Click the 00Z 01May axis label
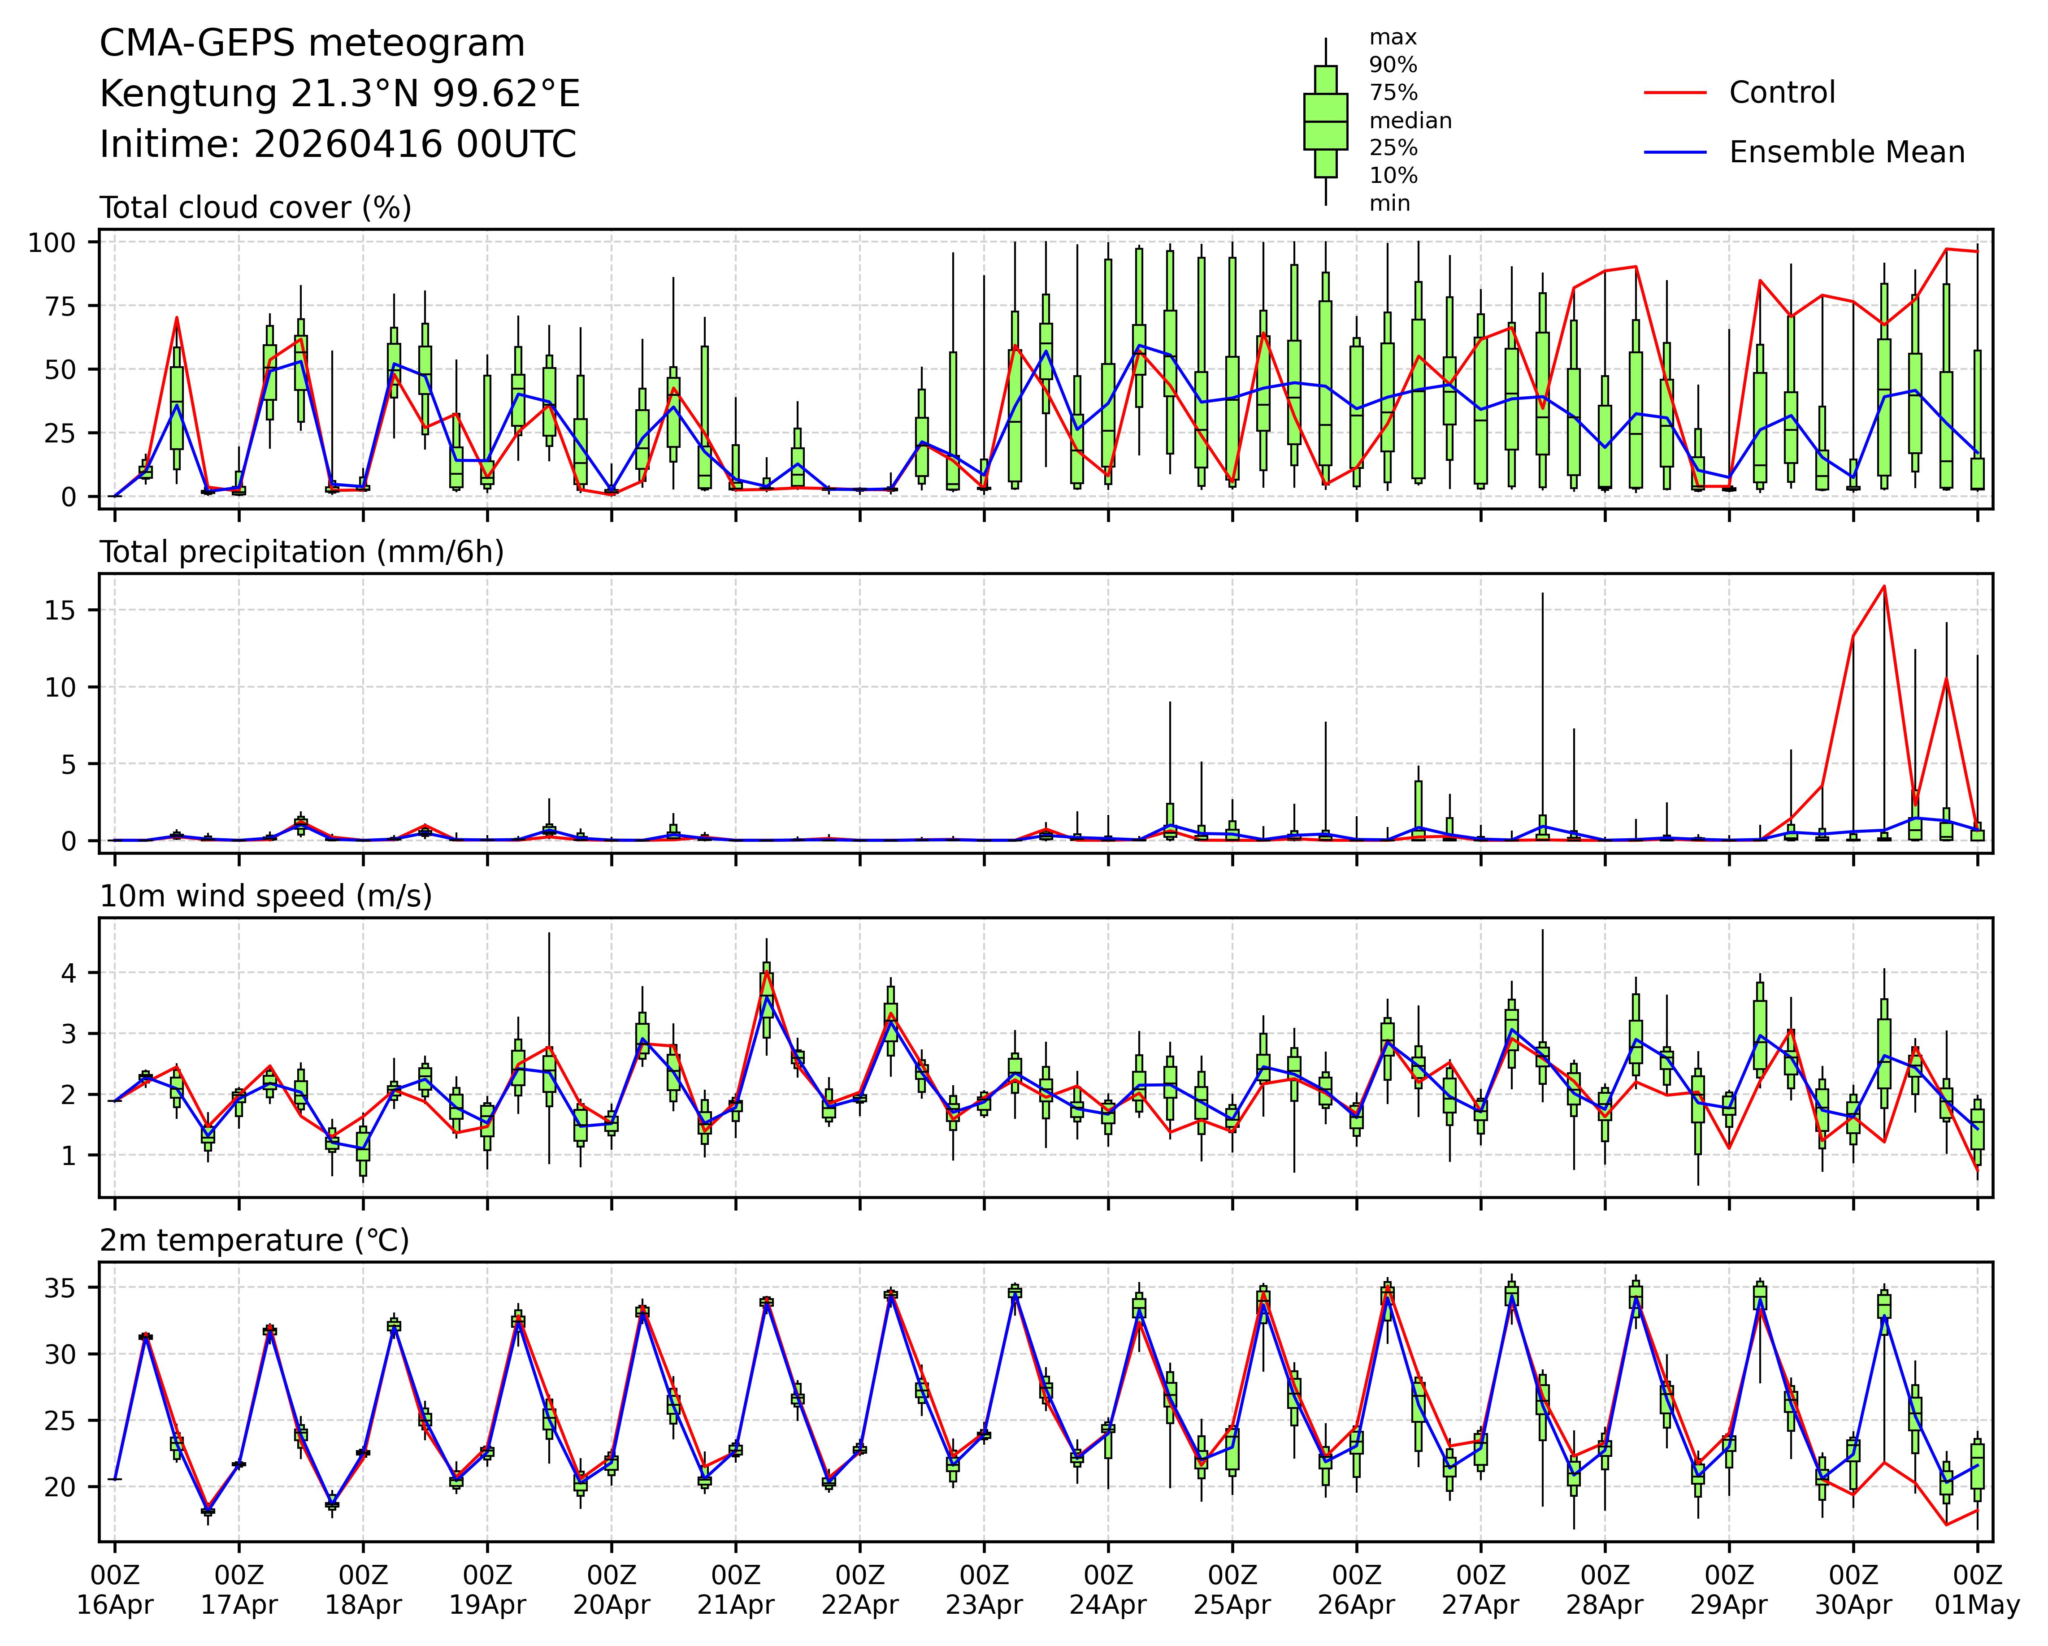The height and width of the screenshot is (1646, 2048). tap(1978, 1591)
